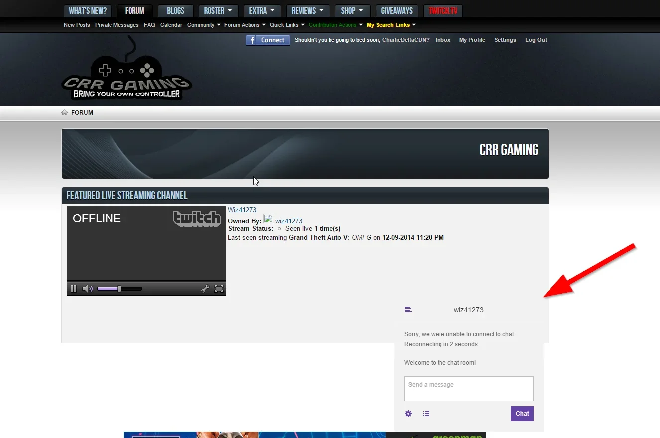The height and width of the screenshot is (438, 660).
Task: Open the Settings link in header
Action: [505, 40]
